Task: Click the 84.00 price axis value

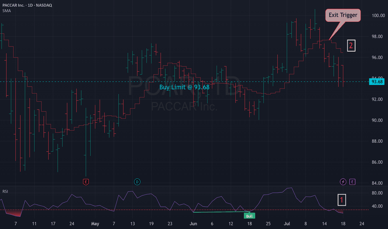Action: [x=377, y=183]
